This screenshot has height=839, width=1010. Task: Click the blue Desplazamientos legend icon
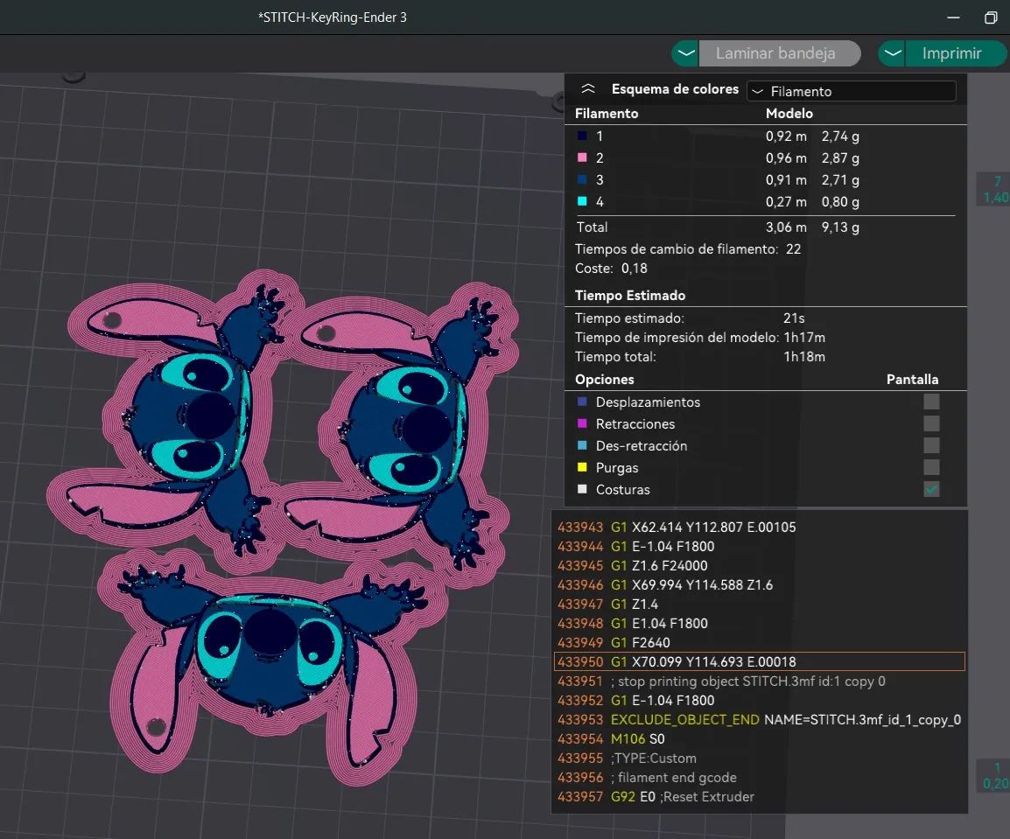[x=582, y=402]
